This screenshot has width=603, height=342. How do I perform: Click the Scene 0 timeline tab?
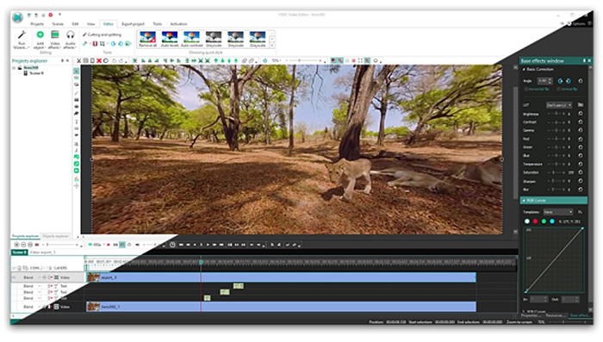[x=19, y=252]
